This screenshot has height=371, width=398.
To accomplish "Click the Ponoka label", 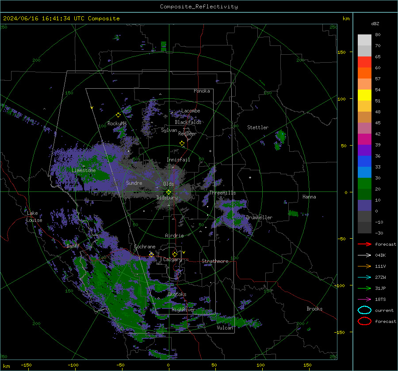I will (202, 91).
